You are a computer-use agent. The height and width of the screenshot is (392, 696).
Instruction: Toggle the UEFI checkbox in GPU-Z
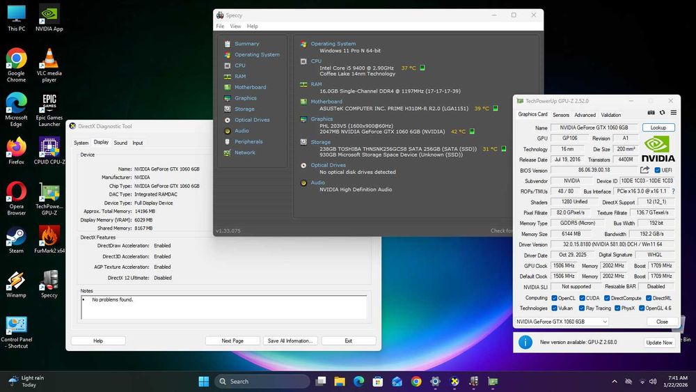point(658,170)
